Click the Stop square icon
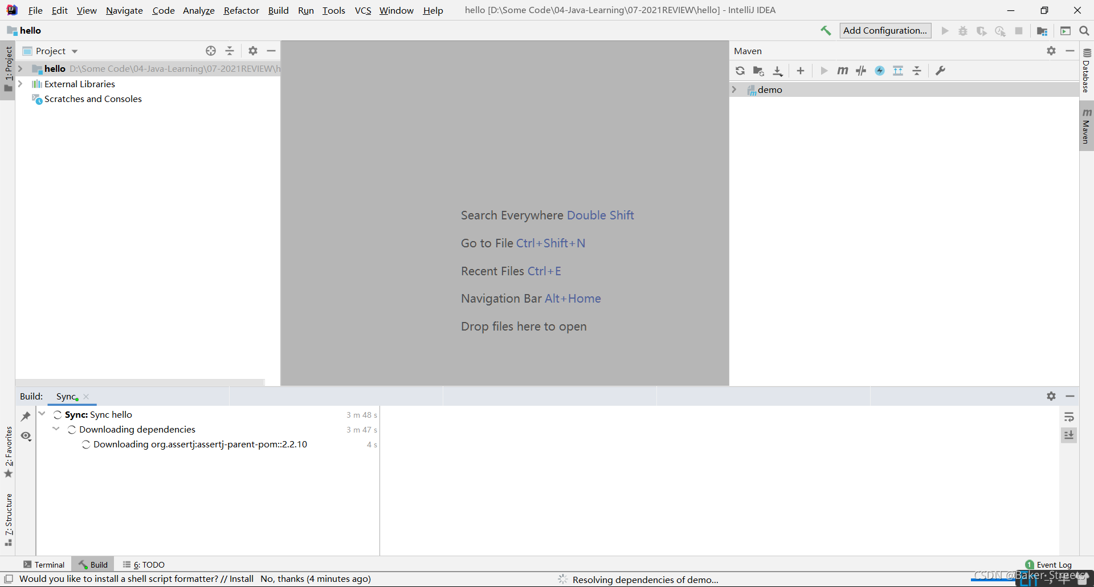Image resolution: width=1094 pixels, height=587 pixels. 1019,31
